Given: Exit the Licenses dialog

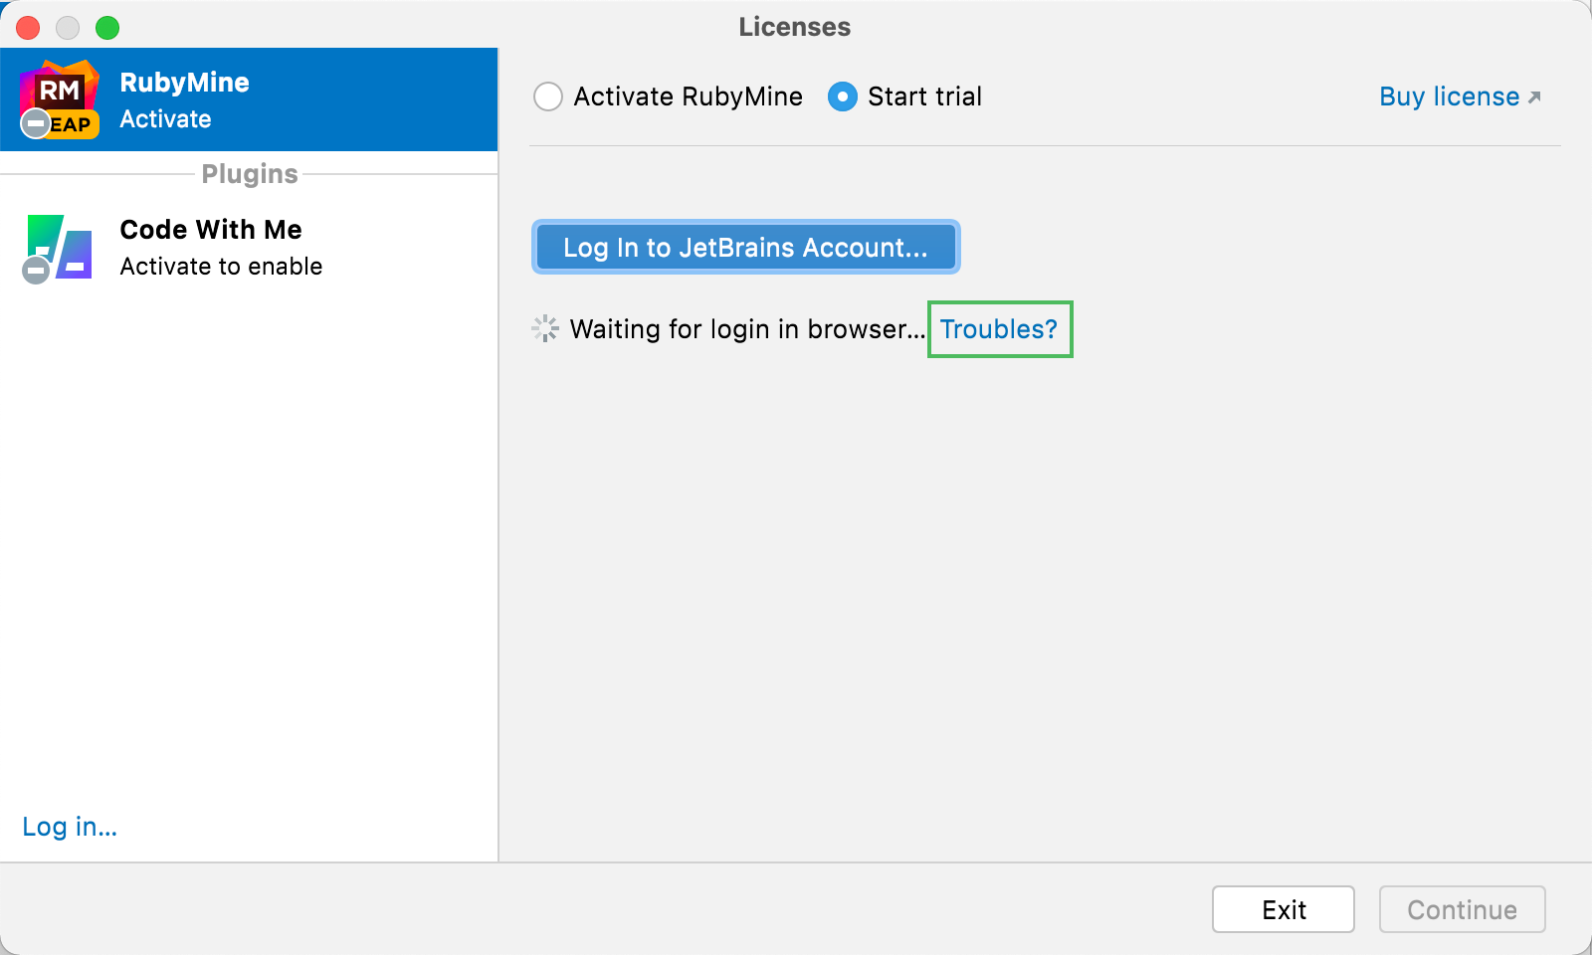Looking at the screenshot, I should pyautogui.click(x=1283, y=908).
